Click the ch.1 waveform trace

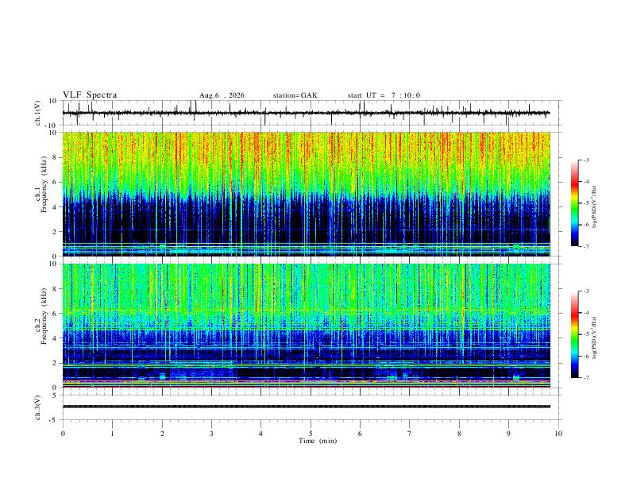click(306, 113)
